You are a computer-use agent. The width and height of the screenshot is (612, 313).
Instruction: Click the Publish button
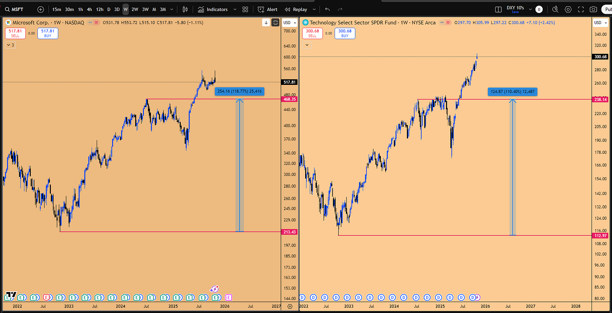coord(607,9)
